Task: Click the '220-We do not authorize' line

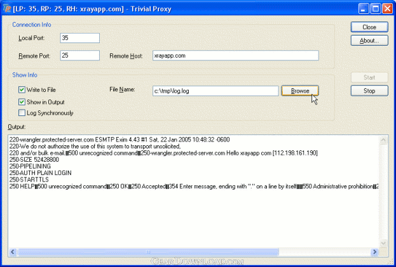Action: [95, 146]
